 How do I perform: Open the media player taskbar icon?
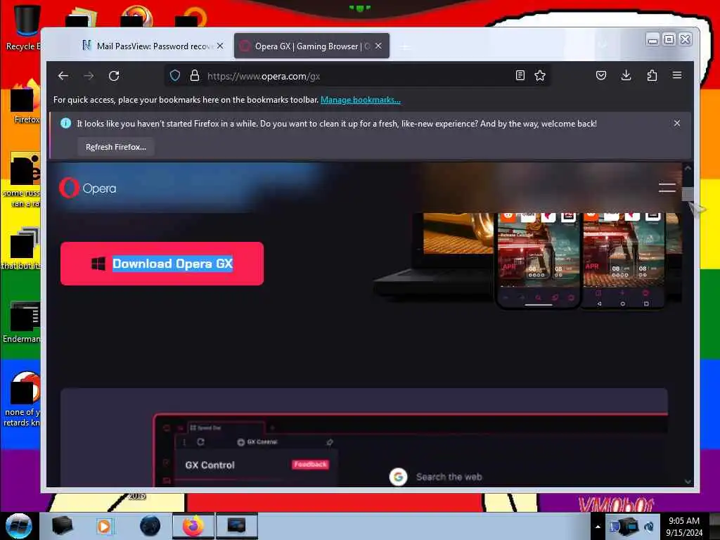tap(104, 526)
